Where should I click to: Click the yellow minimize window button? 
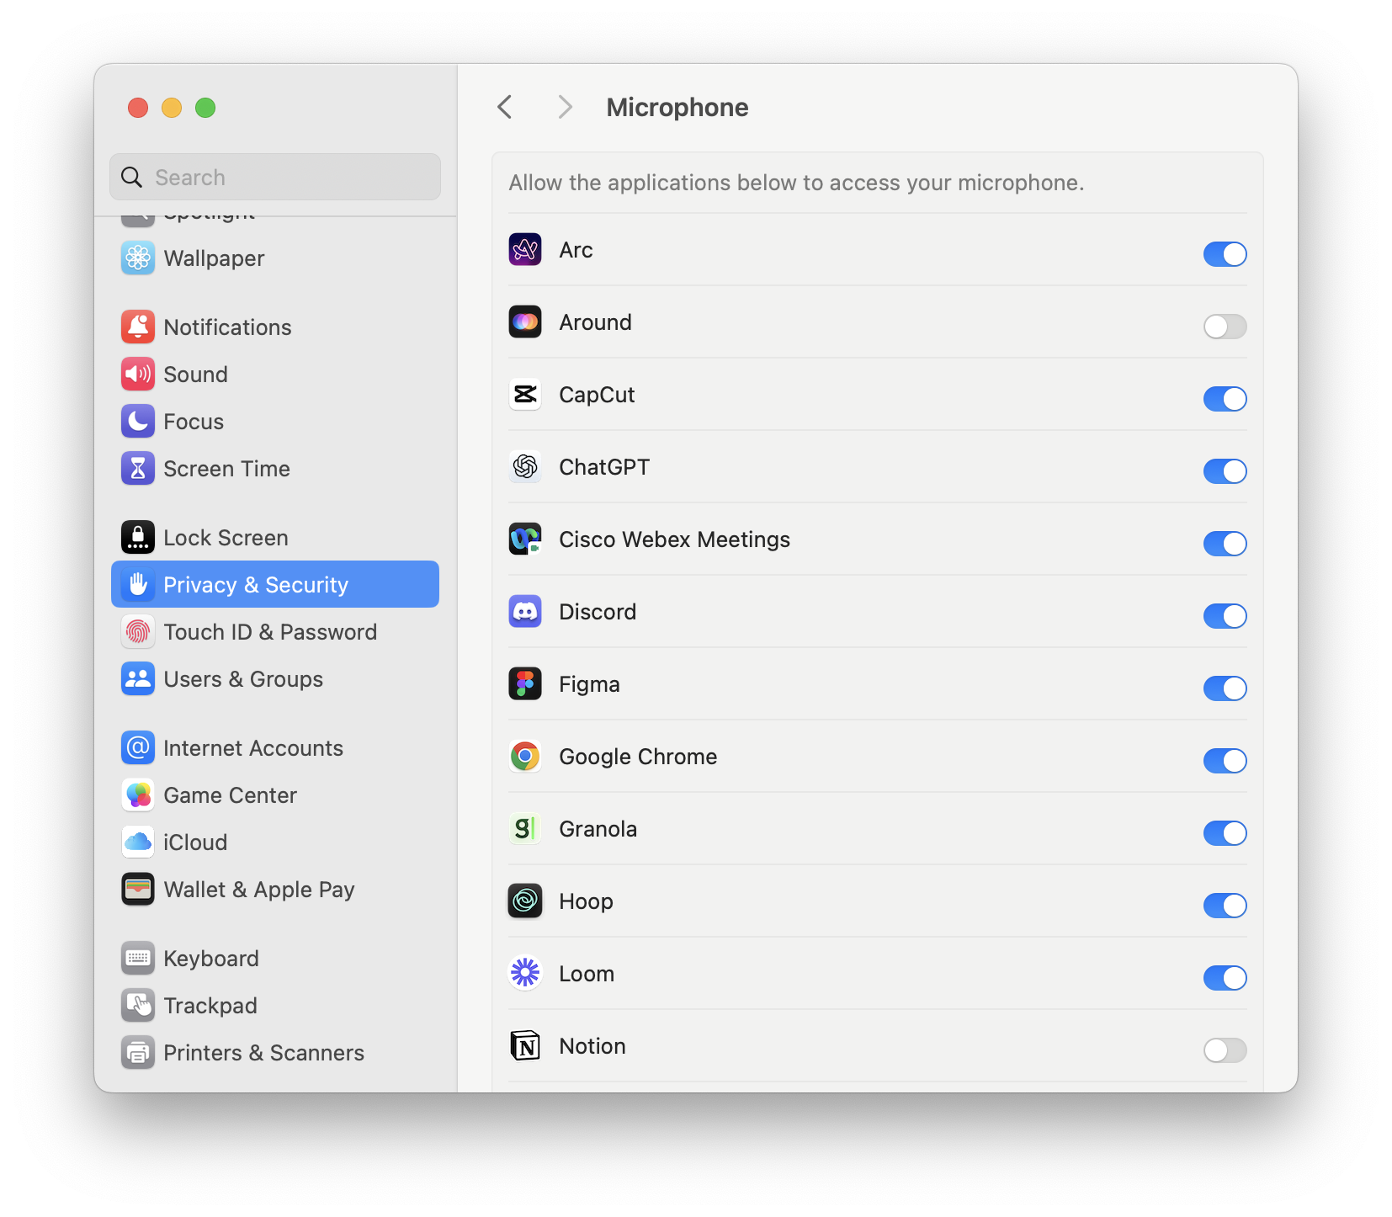coord(172,108)
